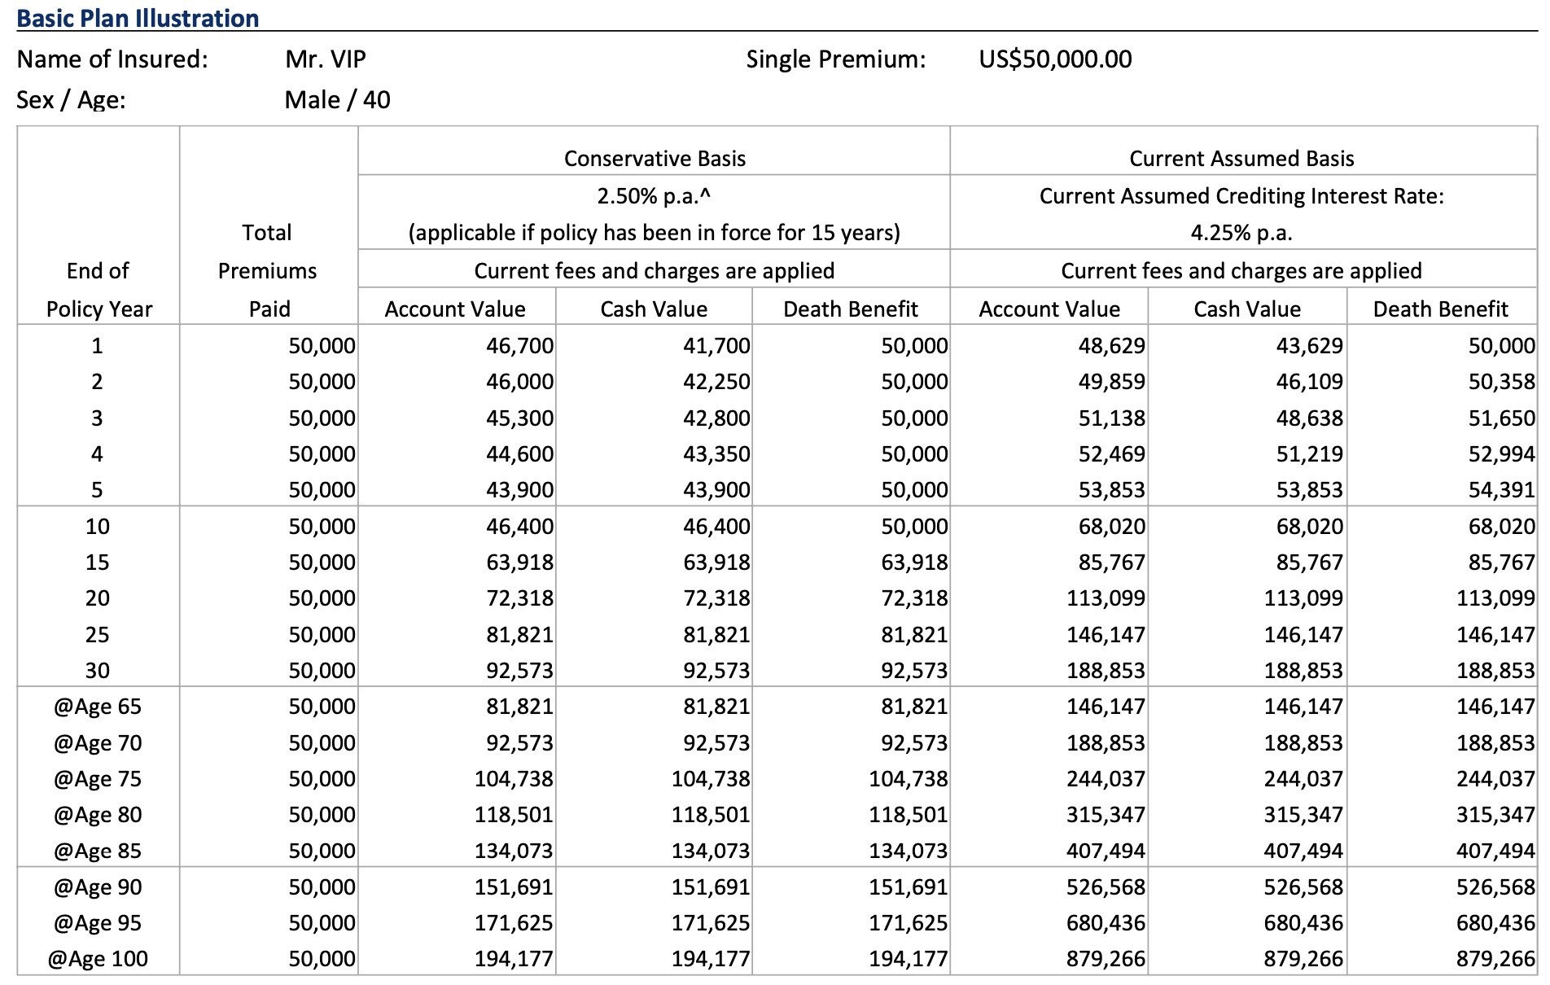Select the End of Policy Year header
Image resolution: width=1550 pixels, height=985 pixels.
[99, 289]
